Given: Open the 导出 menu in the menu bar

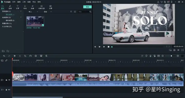Looking at the screenshot, I should tap(34, 2).
